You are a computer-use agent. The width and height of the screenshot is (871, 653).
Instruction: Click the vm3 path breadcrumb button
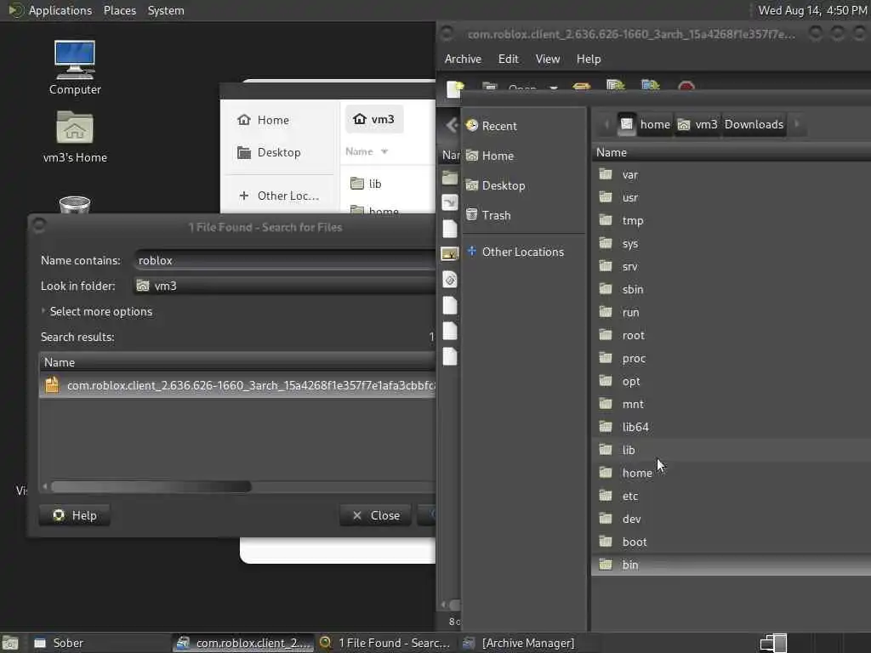(697, 124)
